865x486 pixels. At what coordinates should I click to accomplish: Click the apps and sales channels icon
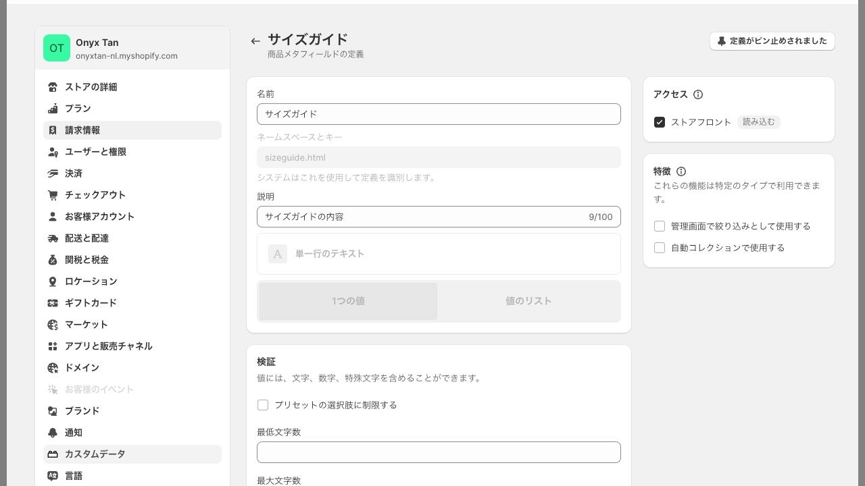point(53,346)
